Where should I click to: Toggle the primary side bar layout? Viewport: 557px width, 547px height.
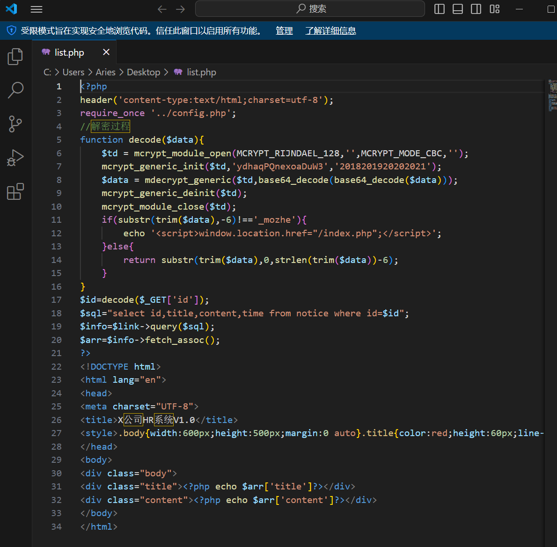tap(440, 9)
